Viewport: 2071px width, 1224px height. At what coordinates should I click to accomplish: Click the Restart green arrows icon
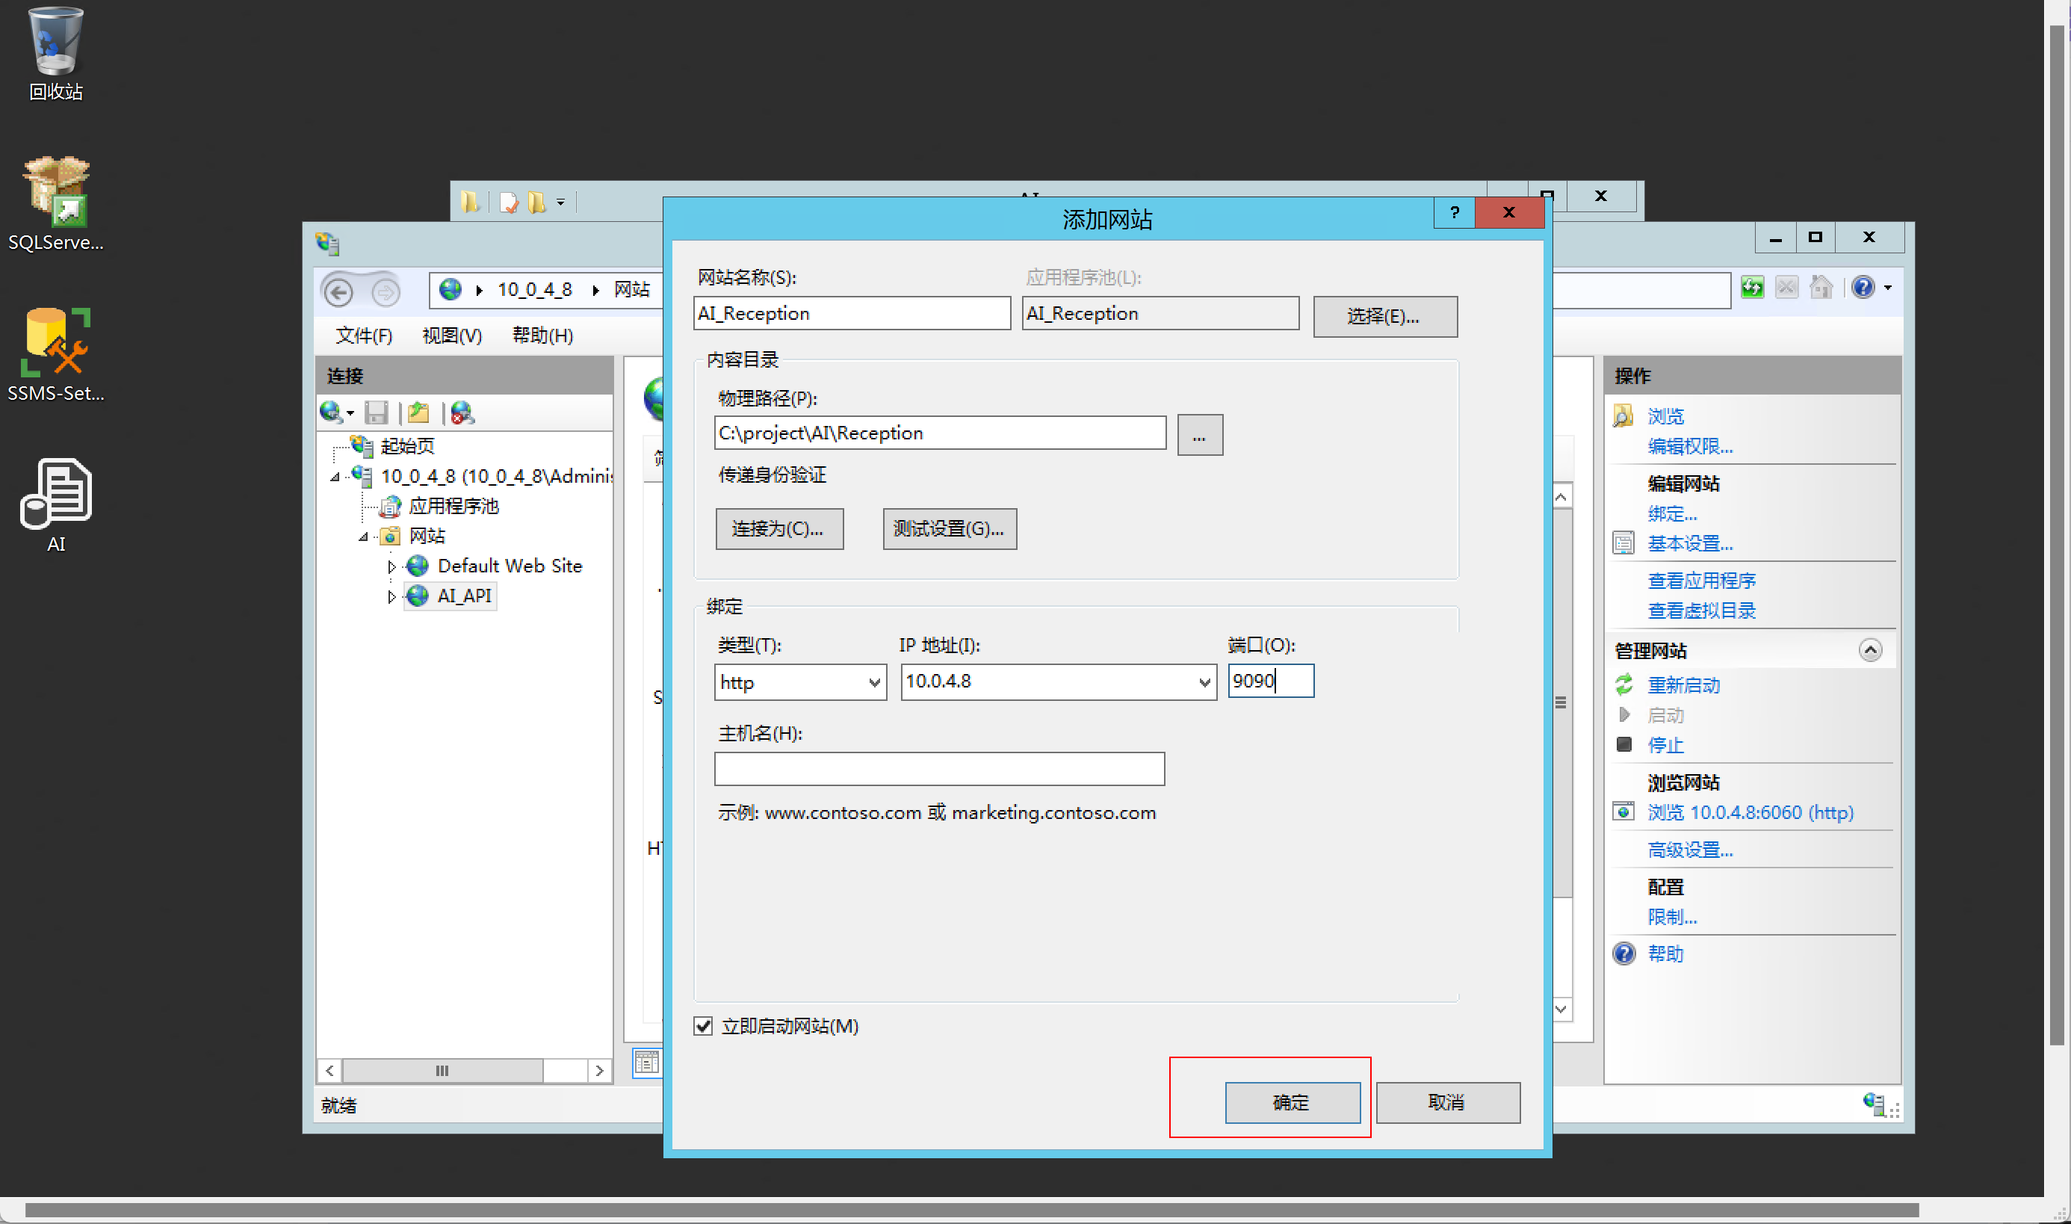[1624, 684]
